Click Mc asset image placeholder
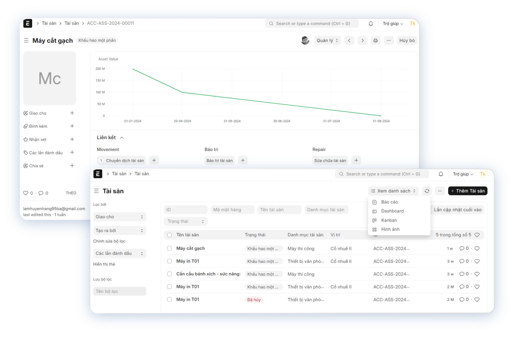This screenshot has width=514, height=337. [x=49, y=78]
